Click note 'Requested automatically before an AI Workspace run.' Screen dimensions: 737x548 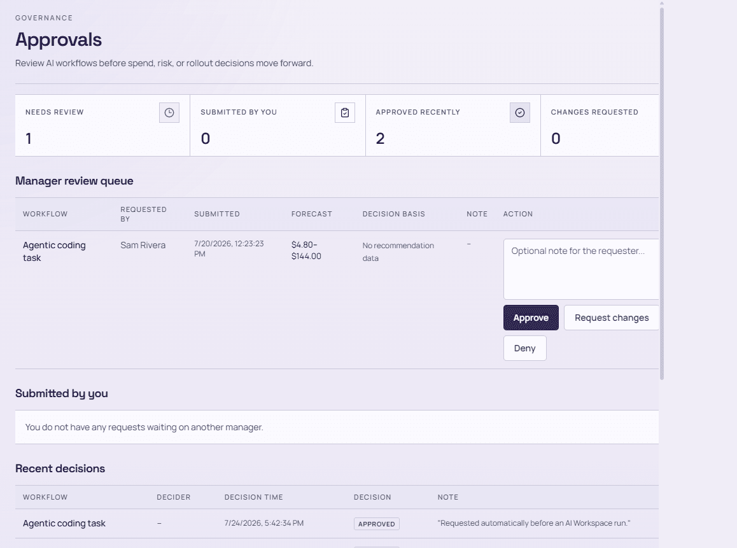point(534,523)
